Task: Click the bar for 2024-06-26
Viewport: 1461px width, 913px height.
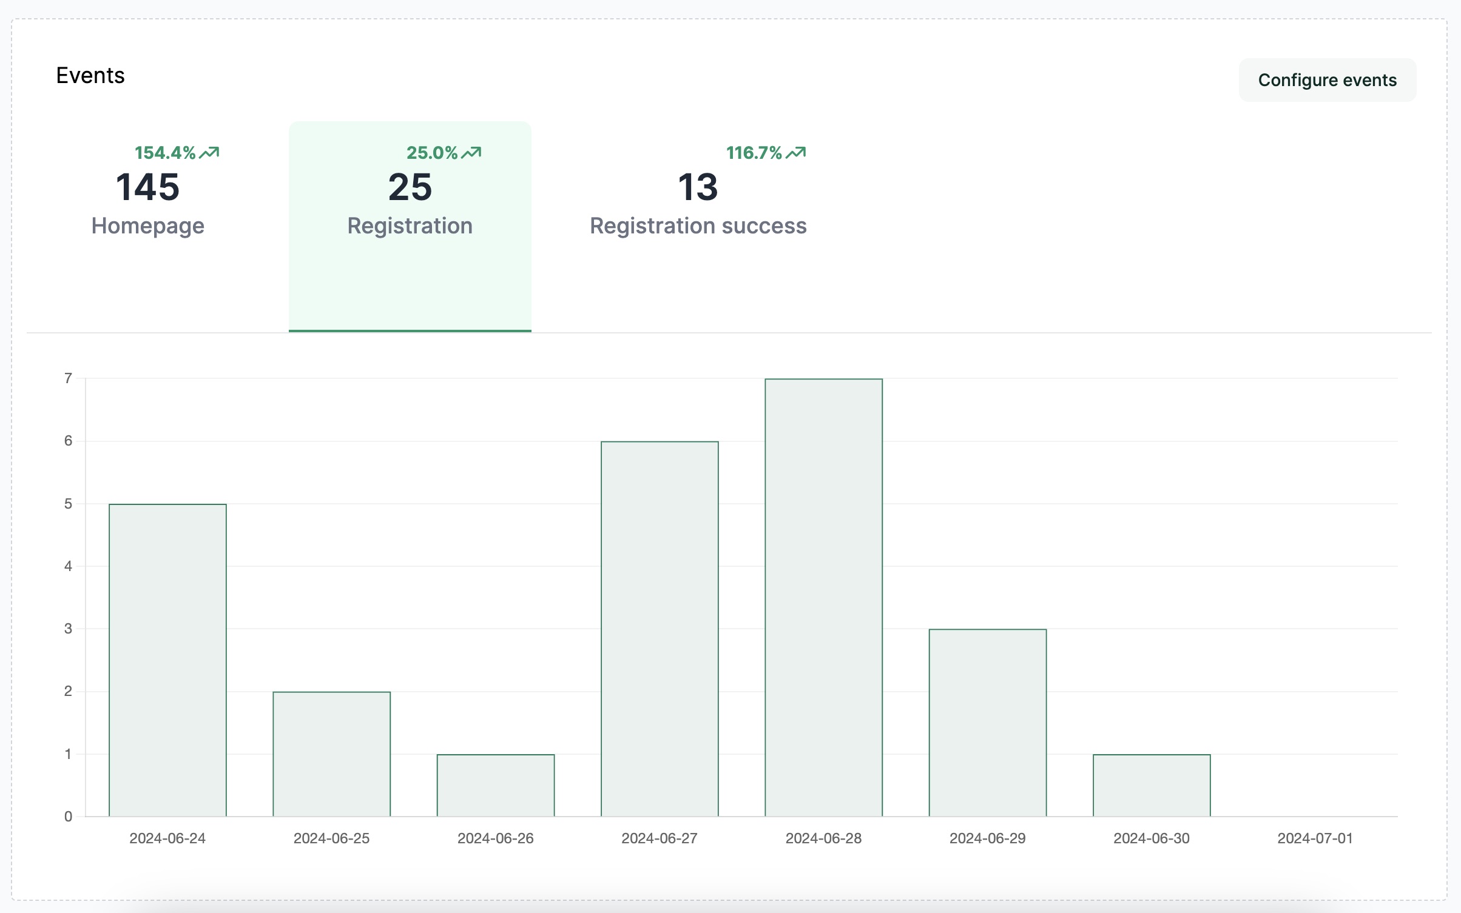Action: click(496, 786)
